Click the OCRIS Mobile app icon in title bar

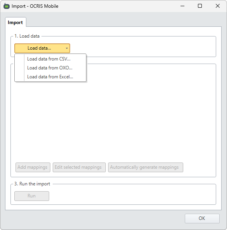(x=7, y=6)
